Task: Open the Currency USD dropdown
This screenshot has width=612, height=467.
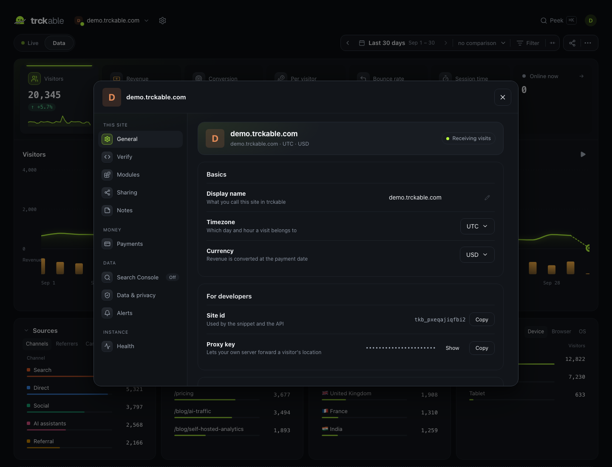Action: click(477, 255)
